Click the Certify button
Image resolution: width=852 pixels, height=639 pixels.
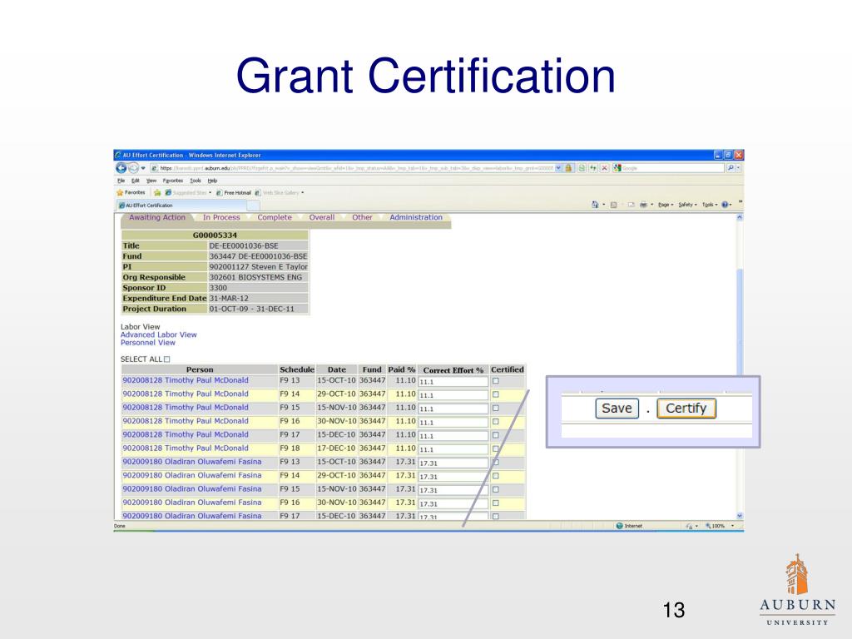pos(686,409)
